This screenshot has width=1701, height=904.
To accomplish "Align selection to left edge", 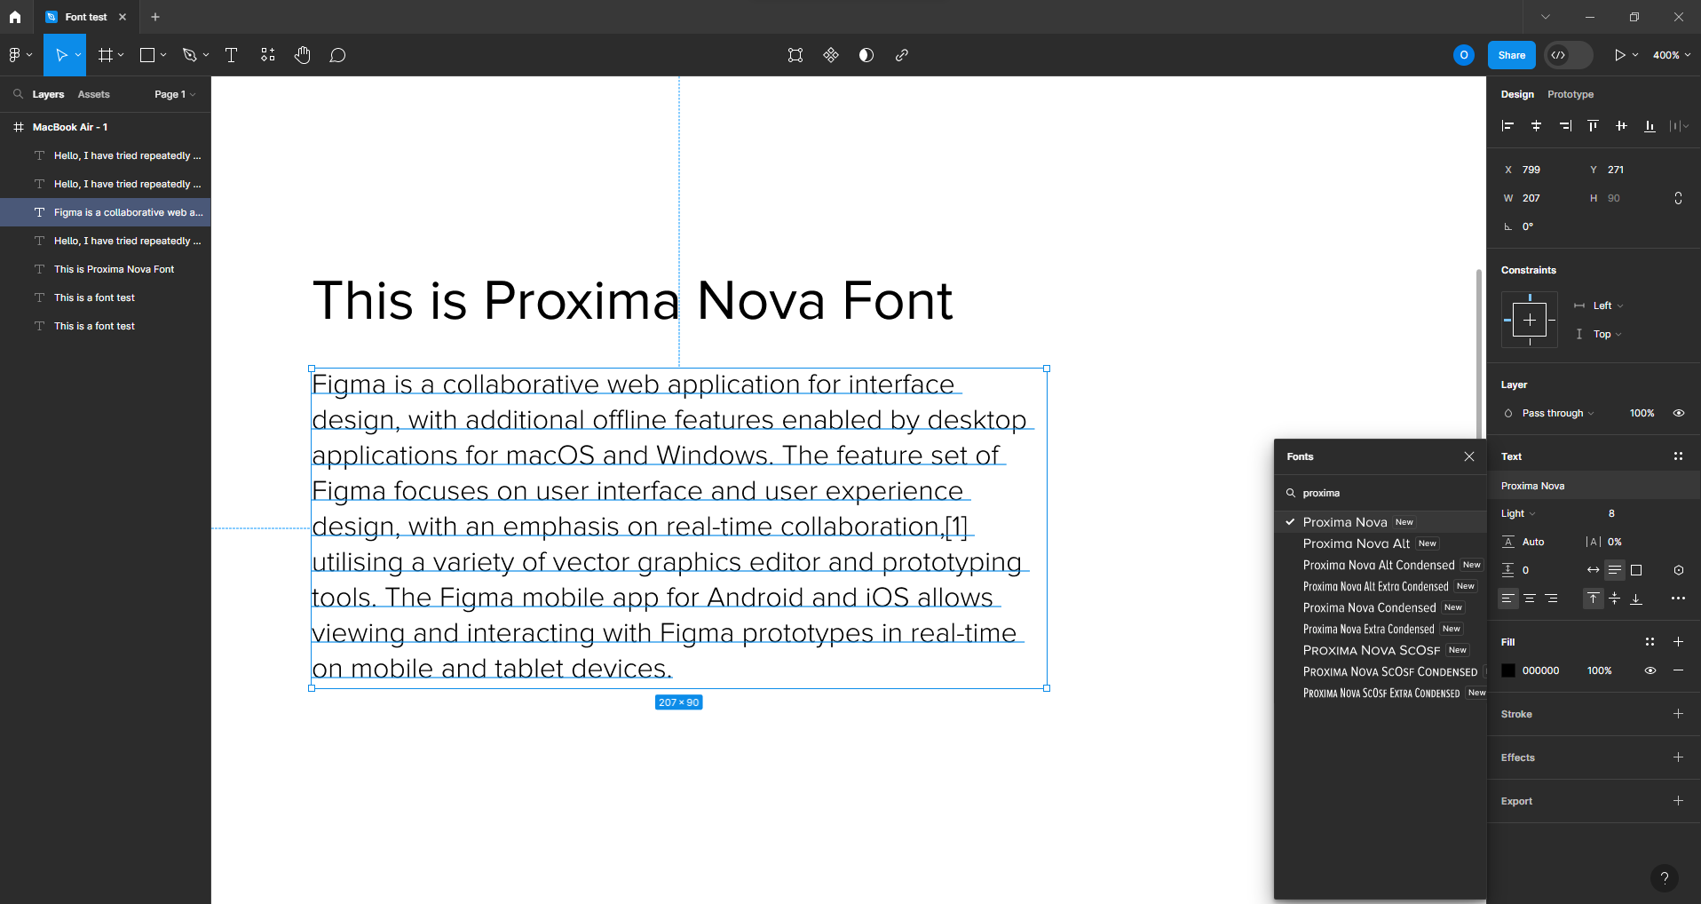I will coord(1507,126).
